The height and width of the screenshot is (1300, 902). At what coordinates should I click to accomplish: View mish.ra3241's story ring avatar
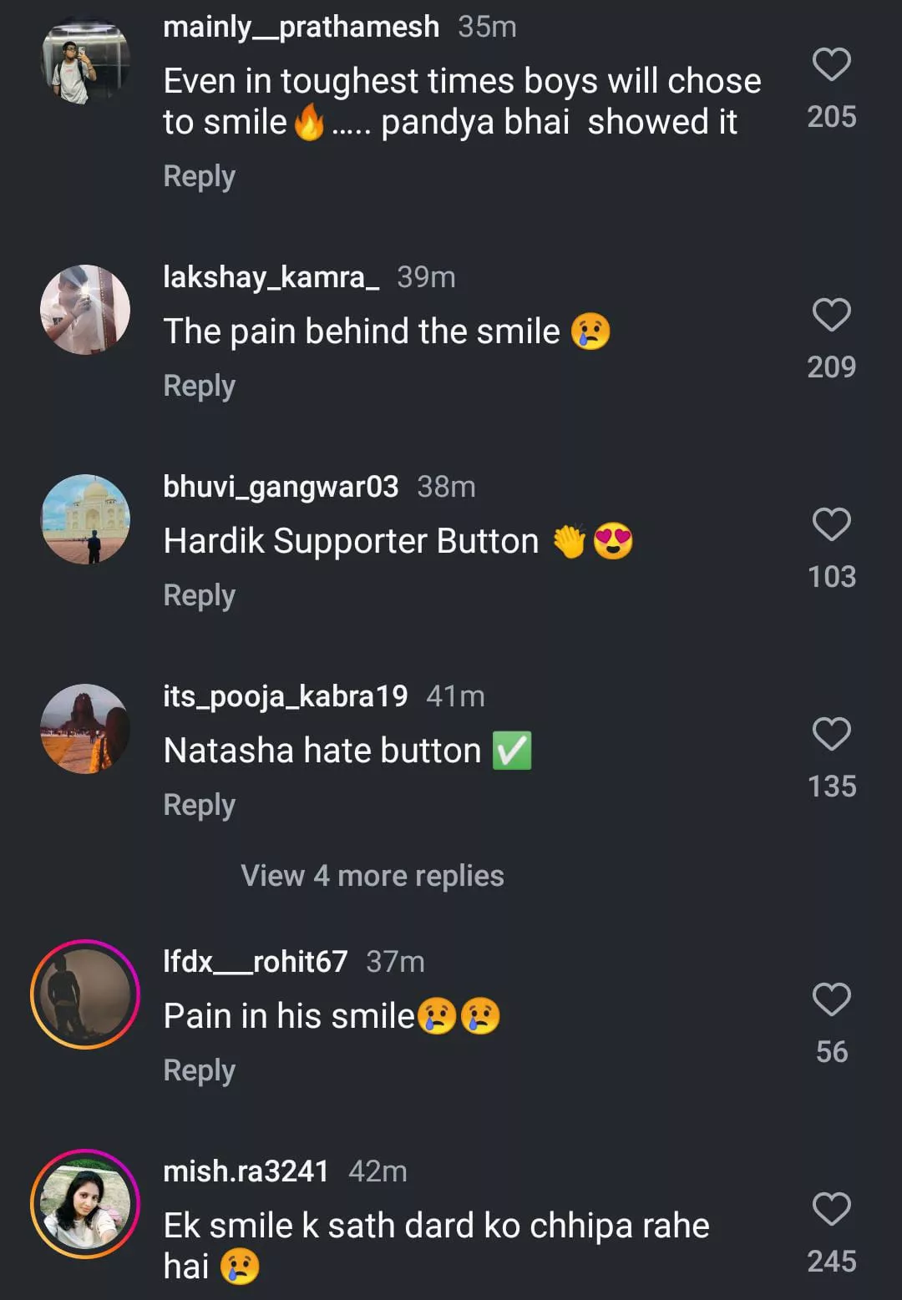click(85, 1204)
